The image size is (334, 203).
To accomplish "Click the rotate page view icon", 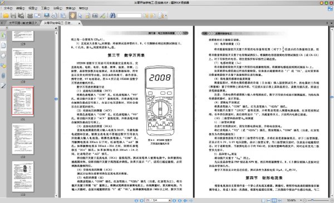I will pos(55,16).
